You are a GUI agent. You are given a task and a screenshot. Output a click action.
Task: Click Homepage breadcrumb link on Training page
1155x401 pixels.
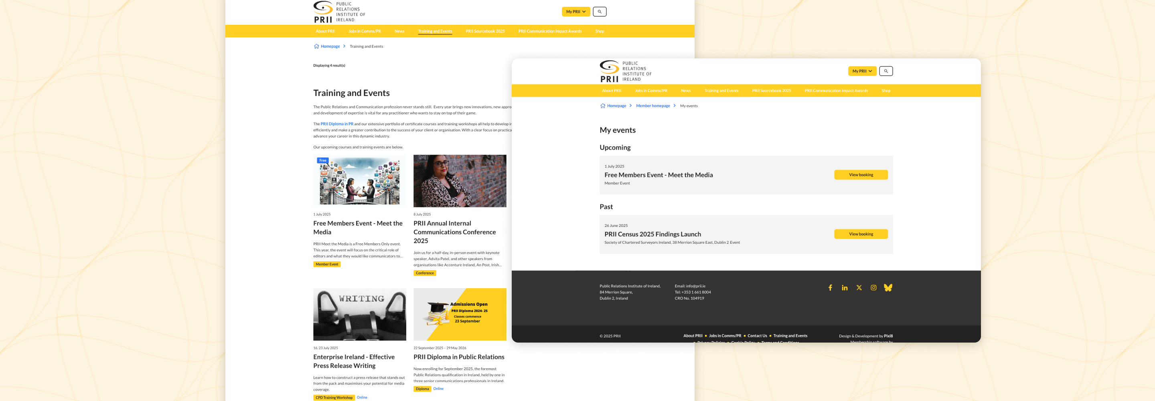coord(330,46)
